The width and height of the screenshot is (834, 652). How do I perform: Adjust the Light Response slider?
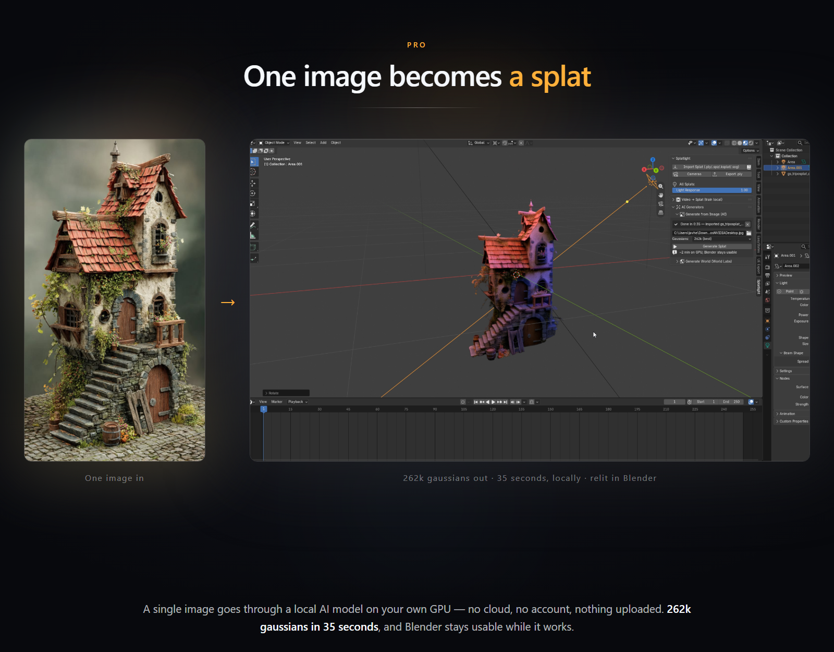(x=712, y=190)
